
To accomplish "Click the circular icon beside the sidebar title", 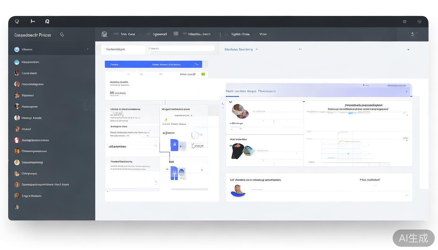I will (62, 35).
